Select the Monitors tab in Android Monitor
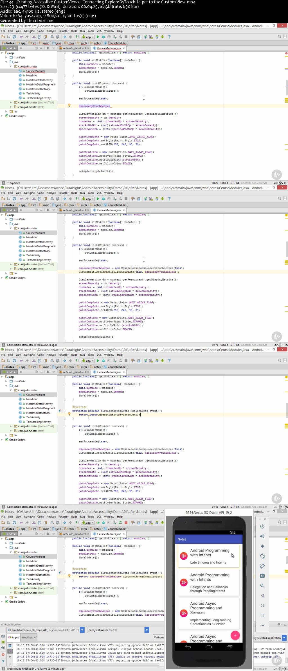The image size is (288, 671). (29, 638)
